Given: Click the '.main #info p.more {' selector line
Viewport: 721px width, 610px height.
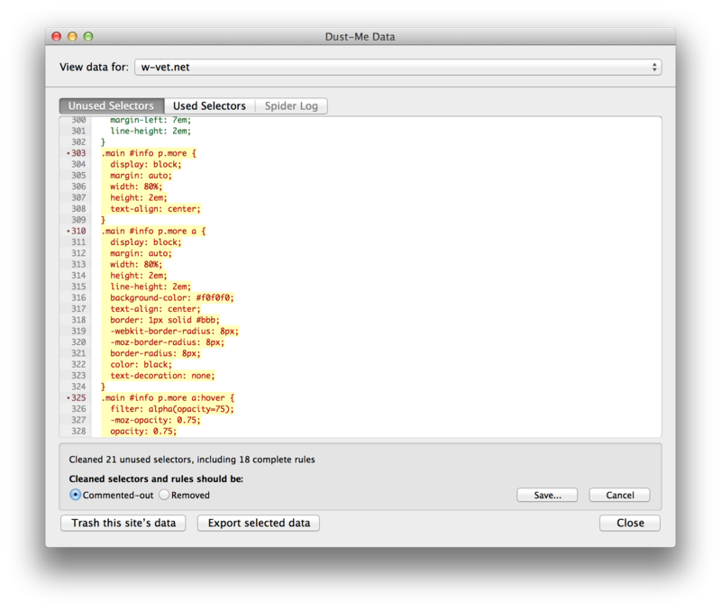Looking at the screenshot, I should coord(149,153).
